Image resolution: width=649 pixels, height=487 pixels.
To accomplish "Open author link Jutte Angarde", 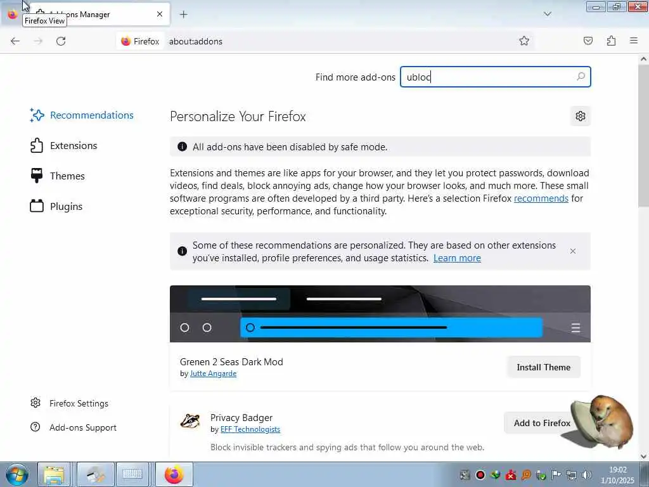I will tap(213, 373).
